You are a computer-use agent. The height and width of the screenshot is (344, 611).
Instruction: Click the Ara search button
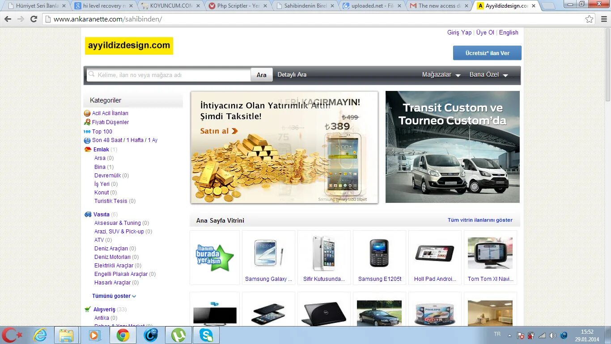point(262,75)
